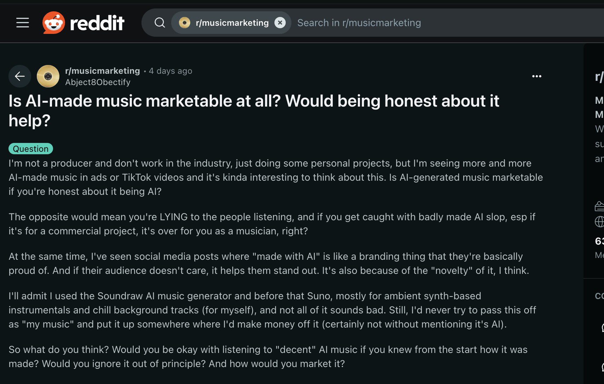
Task: Click the cake day icon in sidebar
Action: click(599, 206)
